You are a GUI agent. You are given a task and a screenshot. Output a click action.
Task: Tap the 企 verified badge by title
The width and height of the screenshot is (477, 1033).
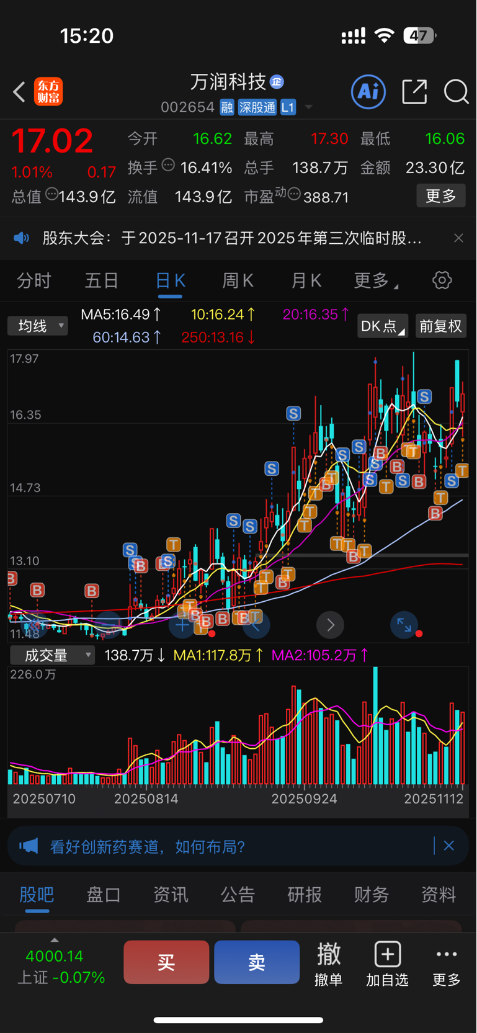coord(277,81)
